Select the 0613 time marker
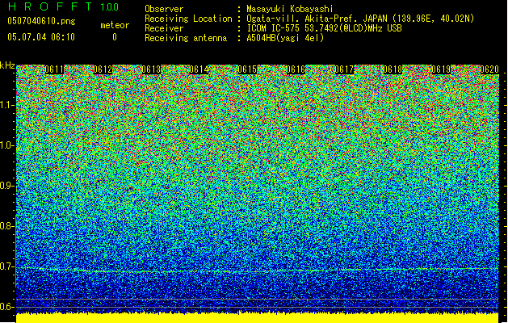Viewport: 508px width, 323px height. [151, 69]
